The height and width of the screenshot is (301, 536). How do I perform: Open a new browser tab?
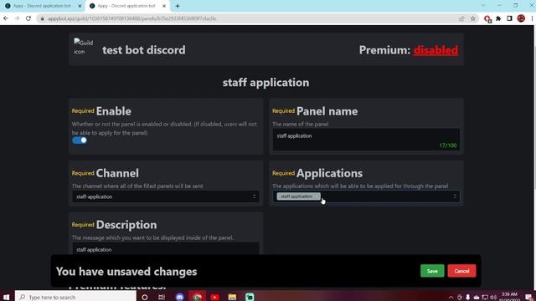[x=178, y=6]
